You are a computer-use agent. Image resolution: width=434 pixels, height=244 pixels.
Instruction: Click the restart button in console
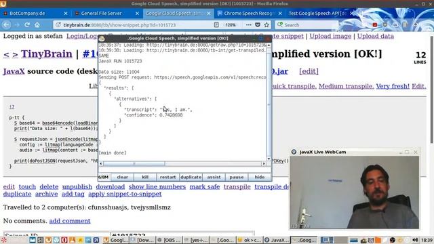coord(167,177)
